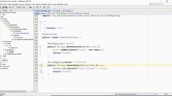This screenshot has width=172, height=96.
Task: Open the Output panel button
Action: coord(2,94)
